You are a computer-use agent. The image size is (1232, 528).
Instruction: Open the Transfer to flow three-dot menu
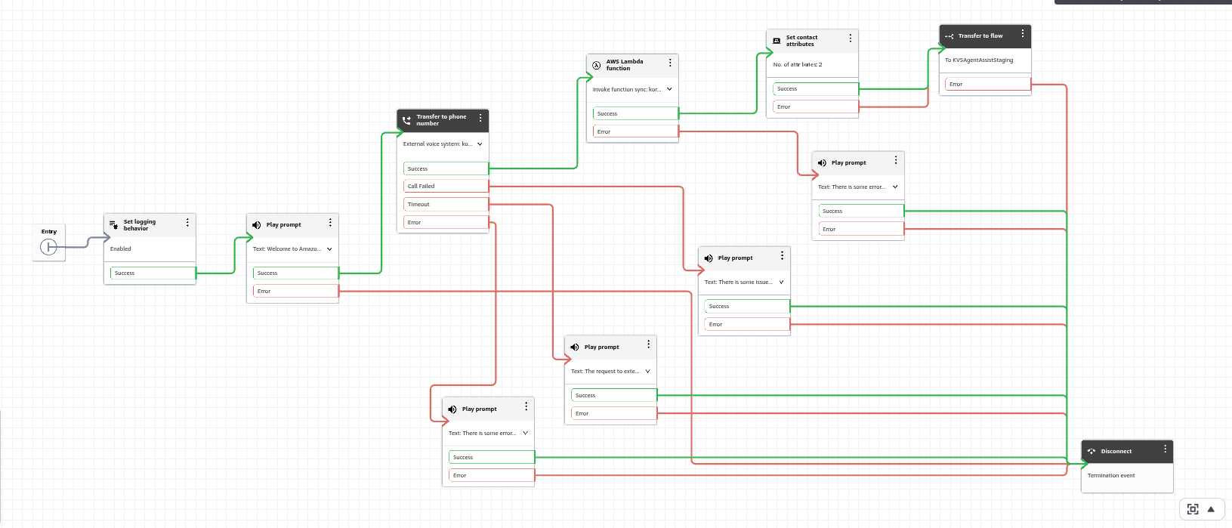(x=1023, y=33)
